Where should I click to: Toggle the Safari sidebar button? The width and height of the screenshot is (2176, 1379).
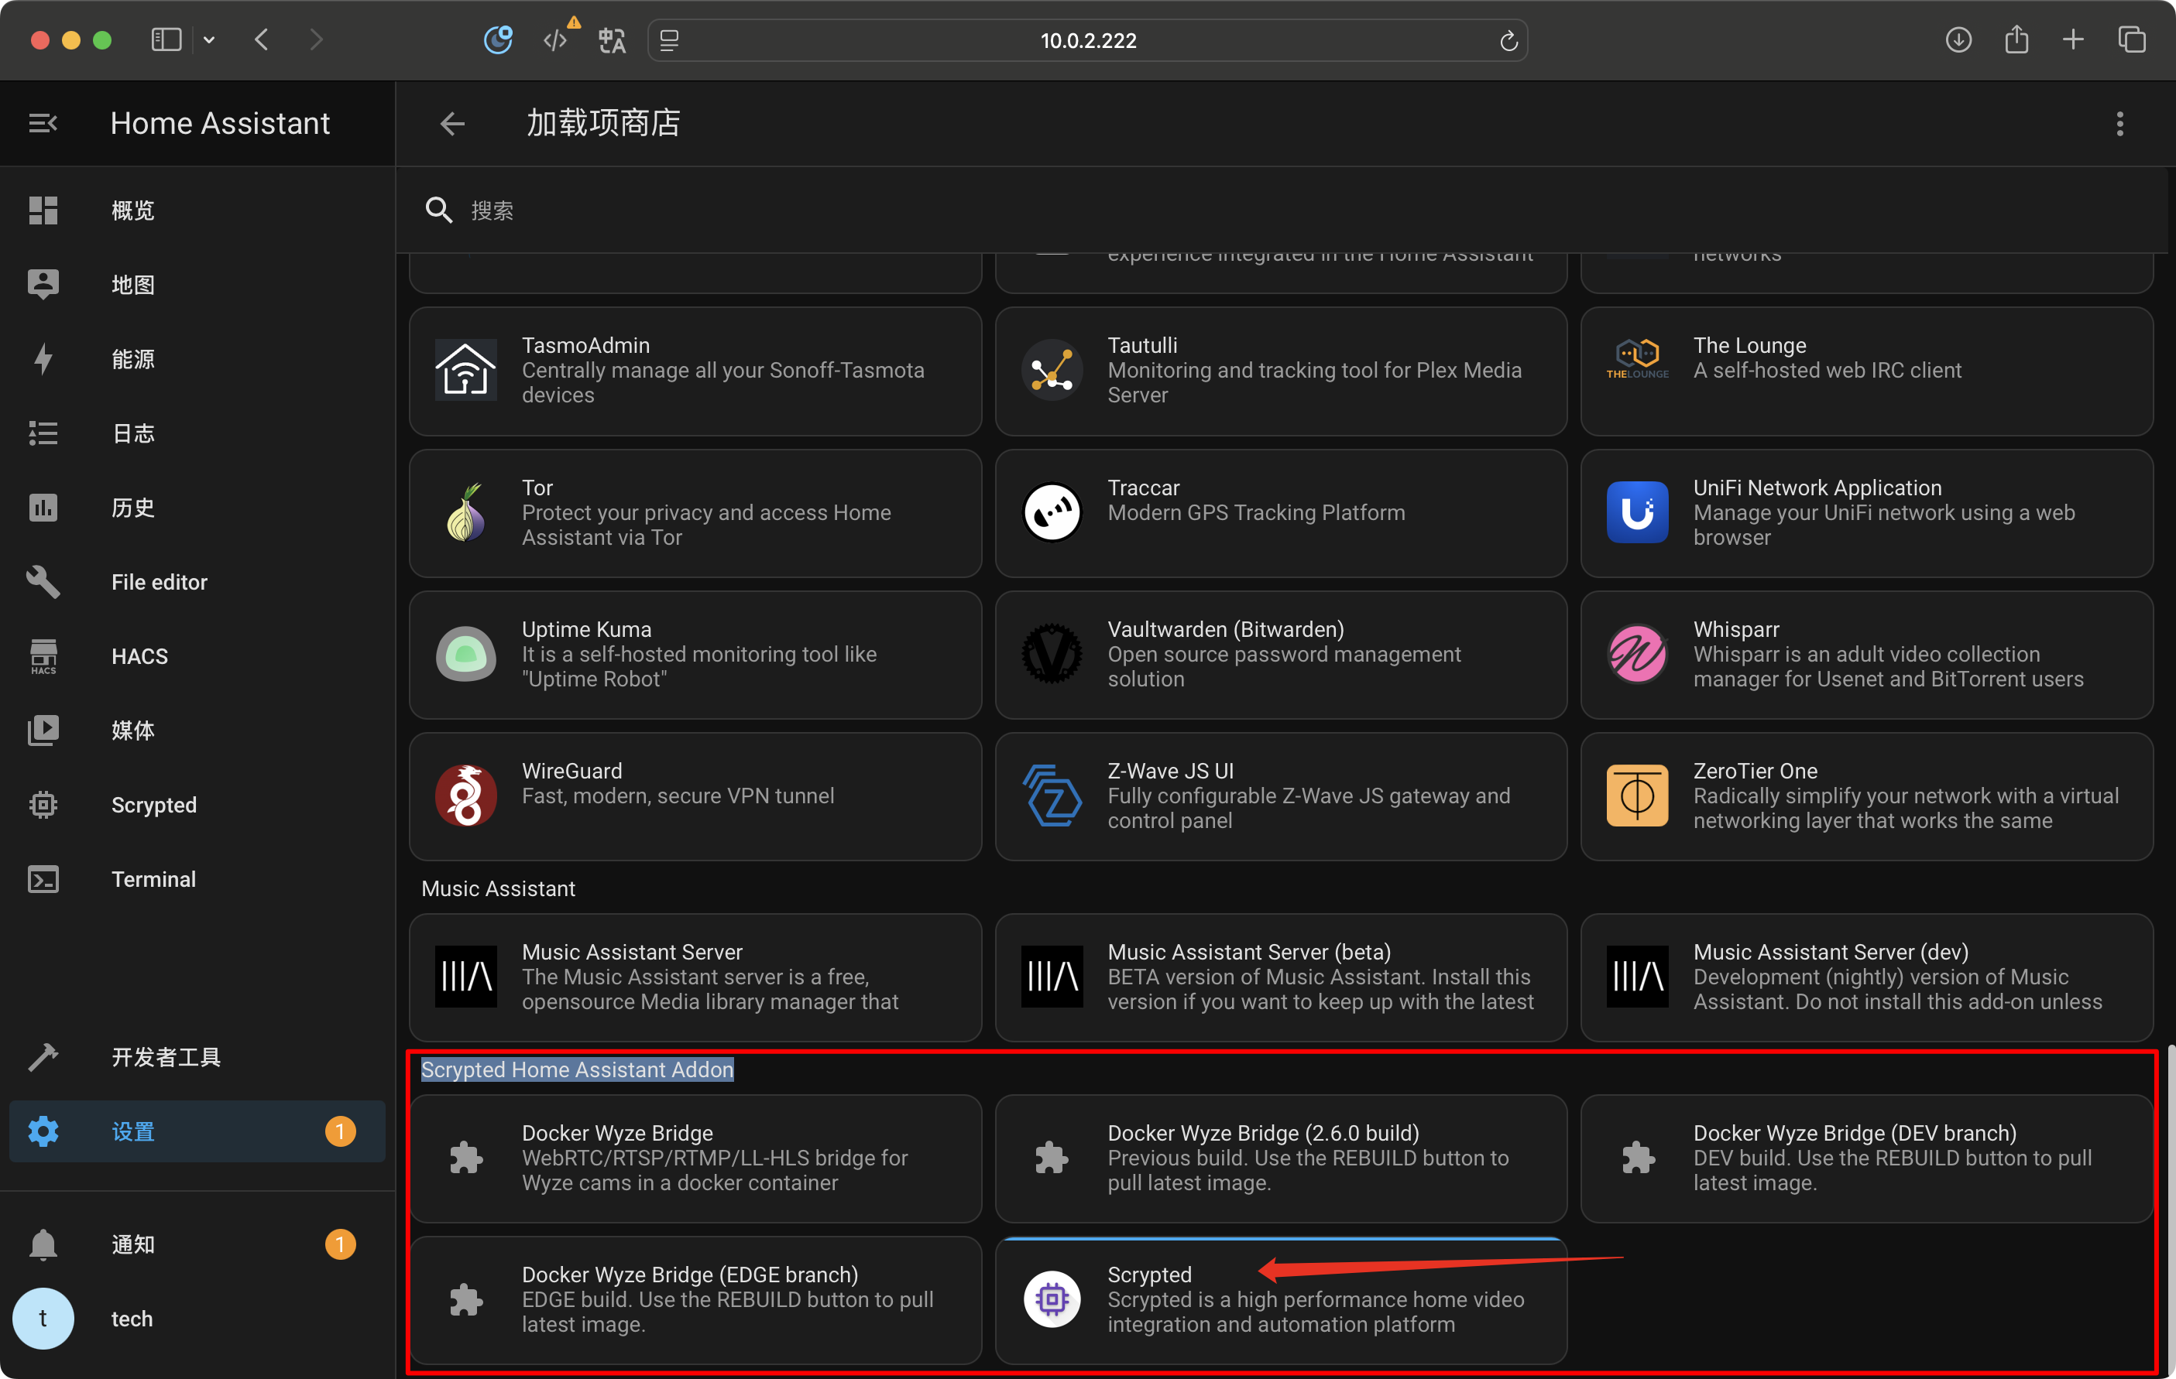pos(166,39)
